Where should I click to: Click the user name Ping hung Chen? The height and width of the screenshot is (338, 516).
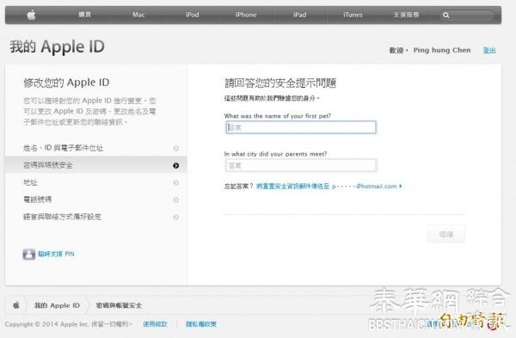coord(442,51)
